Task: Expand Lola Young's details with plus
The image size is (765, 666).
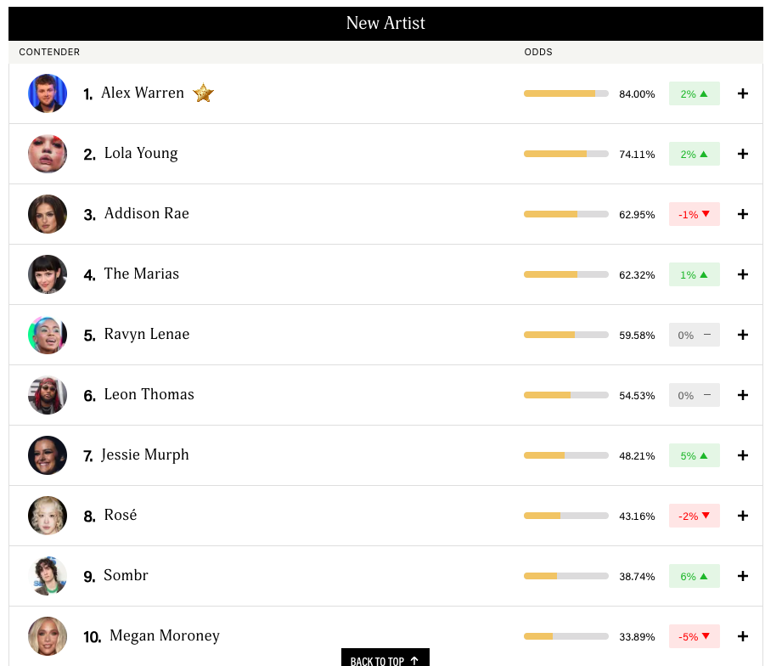Action: coord(743,154)
